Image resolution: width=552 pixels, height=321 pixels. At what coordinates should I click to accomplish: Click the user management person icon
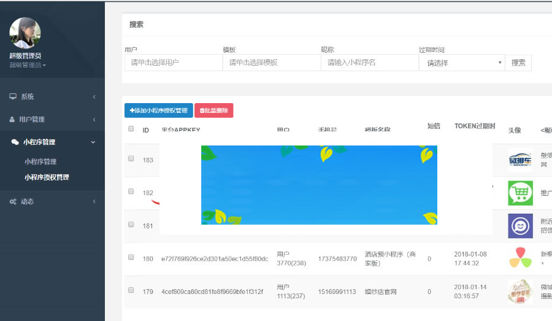pyautogui.click(x=13, y=120)
